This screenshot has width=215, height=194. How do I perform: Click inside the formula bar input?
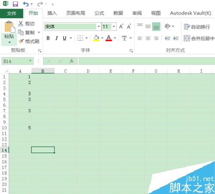point(147,61)
